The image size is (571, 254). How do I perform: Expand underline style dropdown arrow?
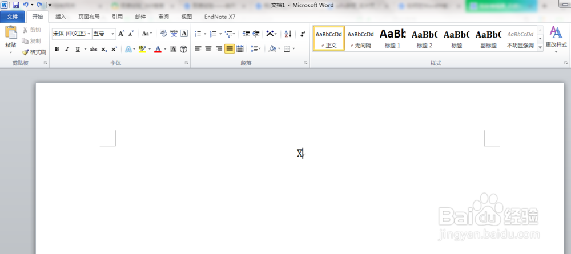pos(85,49)
